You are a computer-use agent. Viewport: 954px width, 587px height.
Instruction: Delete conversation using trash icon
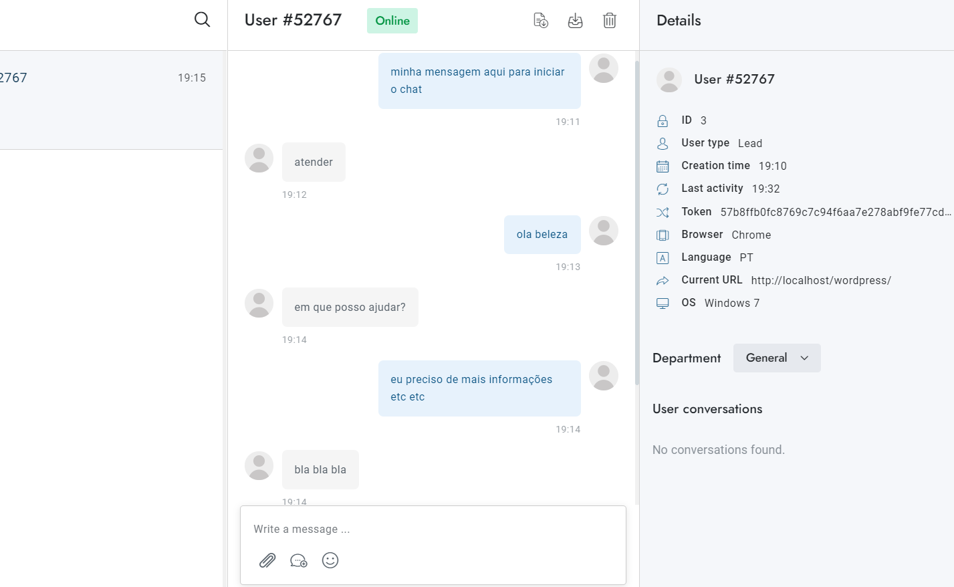(x=610, y=20)
